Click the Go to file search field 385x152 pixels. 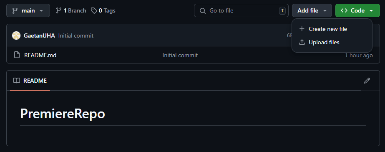[241, 10]
